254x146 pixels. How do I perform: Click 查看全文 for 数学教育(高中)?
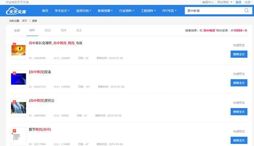coord(239,140)
